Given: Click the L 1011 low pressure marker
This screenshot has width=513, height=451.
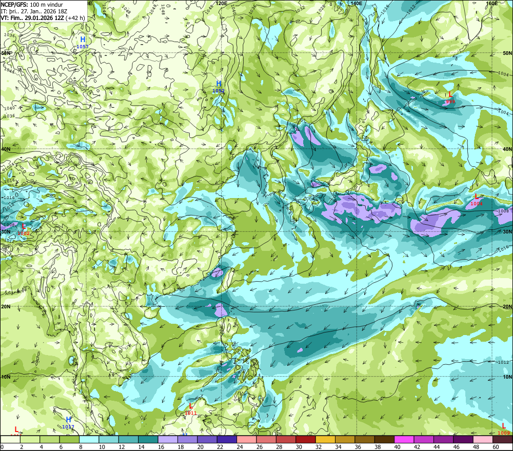Looking at the screenshot, I should (x=191, y=409).
